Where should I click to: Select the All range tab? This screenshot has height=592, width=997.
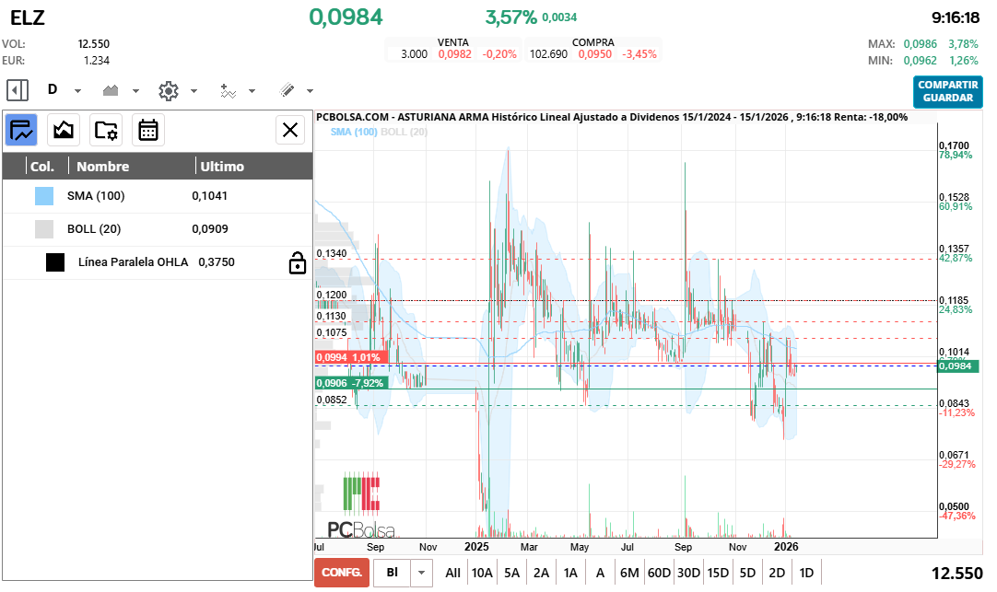[452, 573]
